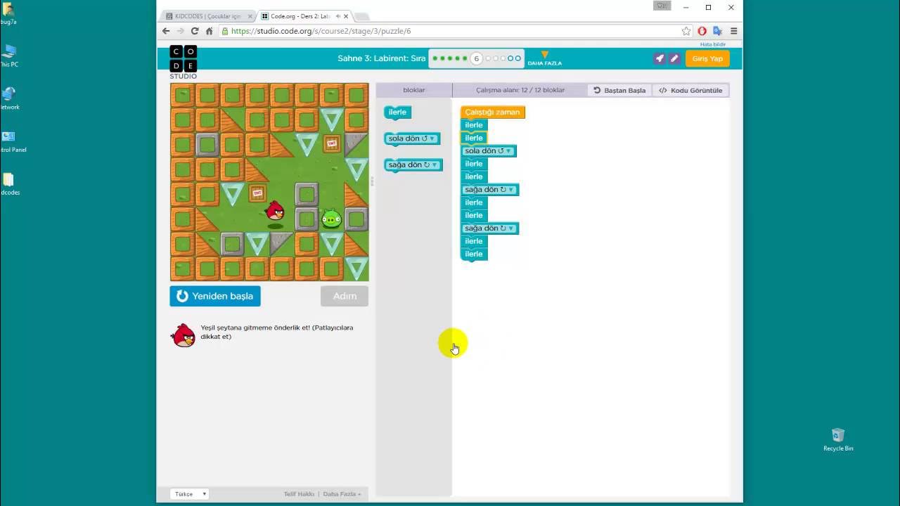The image size is (900, 506).
Task: Open the bug7a folder on desktop
Action: click(x=8, y=14)
